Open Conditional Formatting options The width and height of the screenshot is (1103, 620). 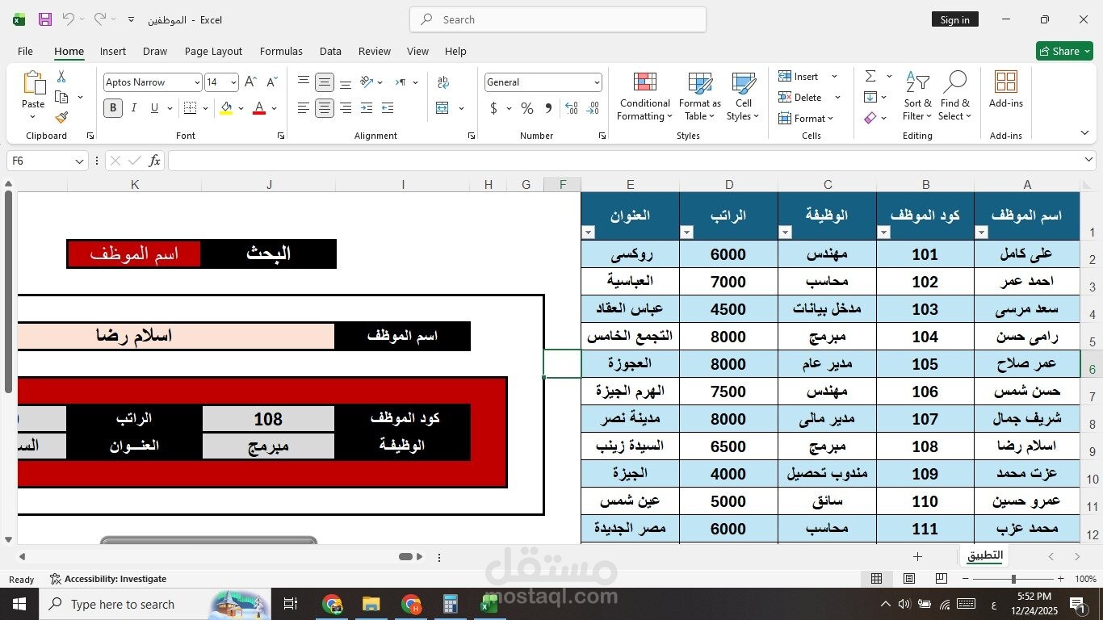tap(644, 95)
